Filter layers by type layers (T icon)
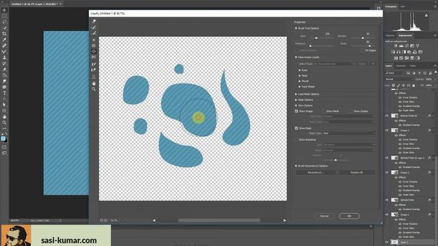 click(x=420, y=73)
